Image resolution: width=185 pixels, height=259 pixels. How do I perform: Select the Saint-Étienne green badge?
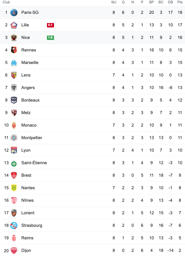tap(14, 163)
